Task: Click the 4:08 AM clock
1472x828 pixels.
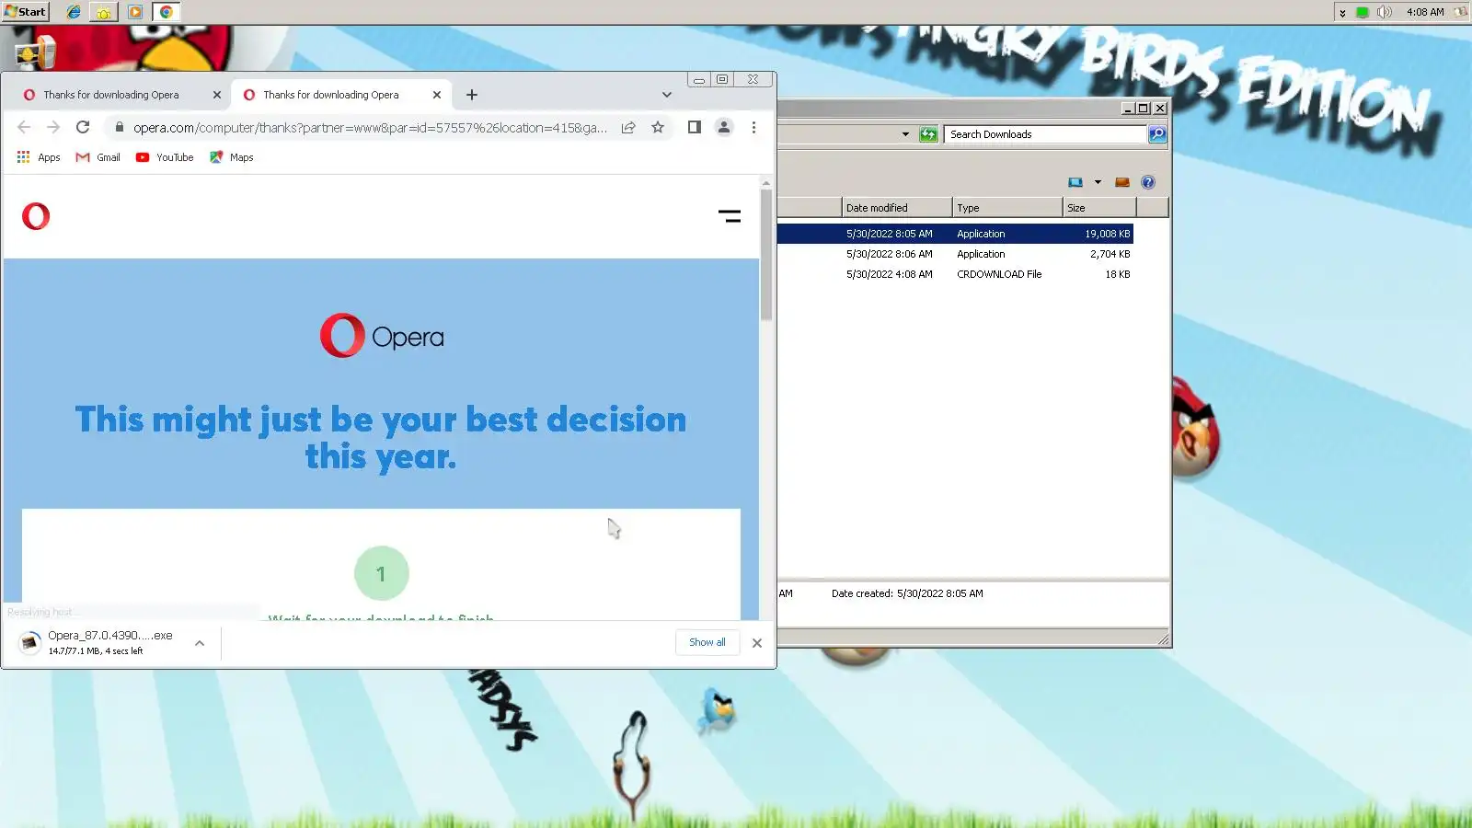Action: pyautogui.click(x=1425, y=12)
